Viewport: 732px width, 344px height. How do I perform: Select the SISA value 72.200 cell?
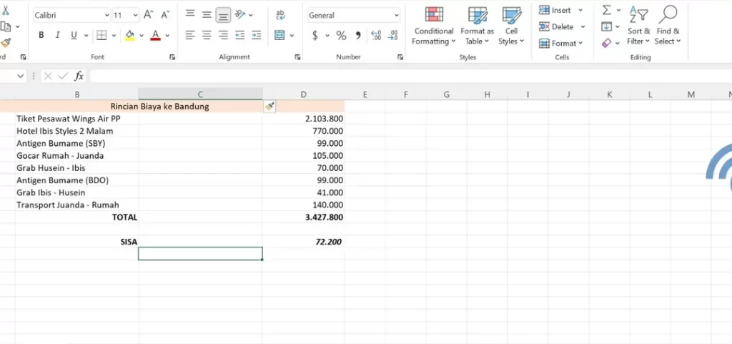pyautogui.click(x=303, y=242)
